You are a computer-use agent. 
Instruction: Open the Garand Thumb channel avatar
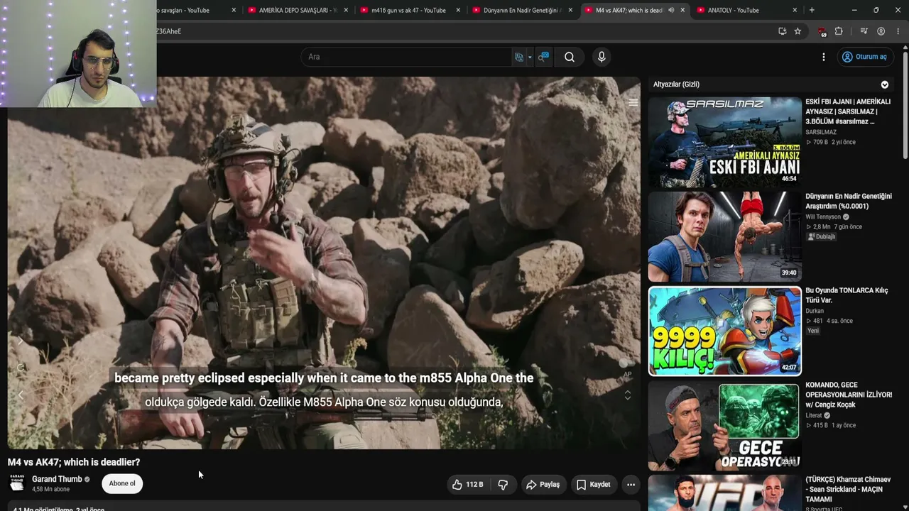17,484
